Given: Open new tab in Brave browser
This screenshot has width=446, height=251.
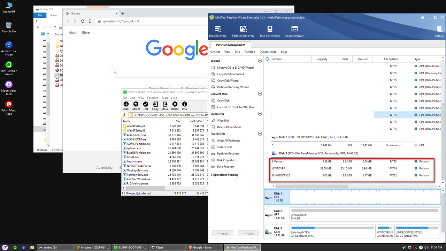Looking at the screenshot, I should pyautogui.click(x=123, y=13).
